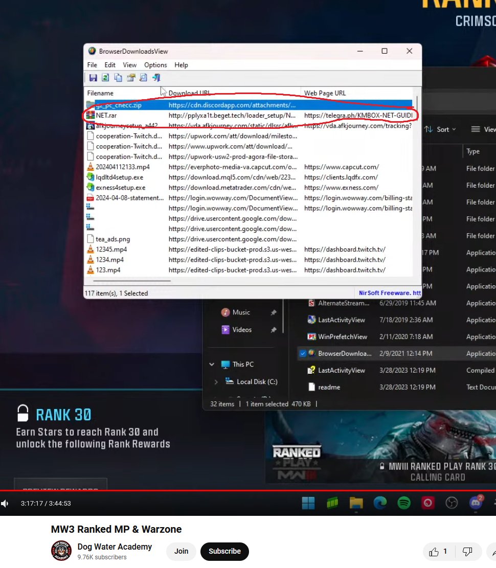Select the 202404112133.mp4 VLC icon

[x=90, y=167]
